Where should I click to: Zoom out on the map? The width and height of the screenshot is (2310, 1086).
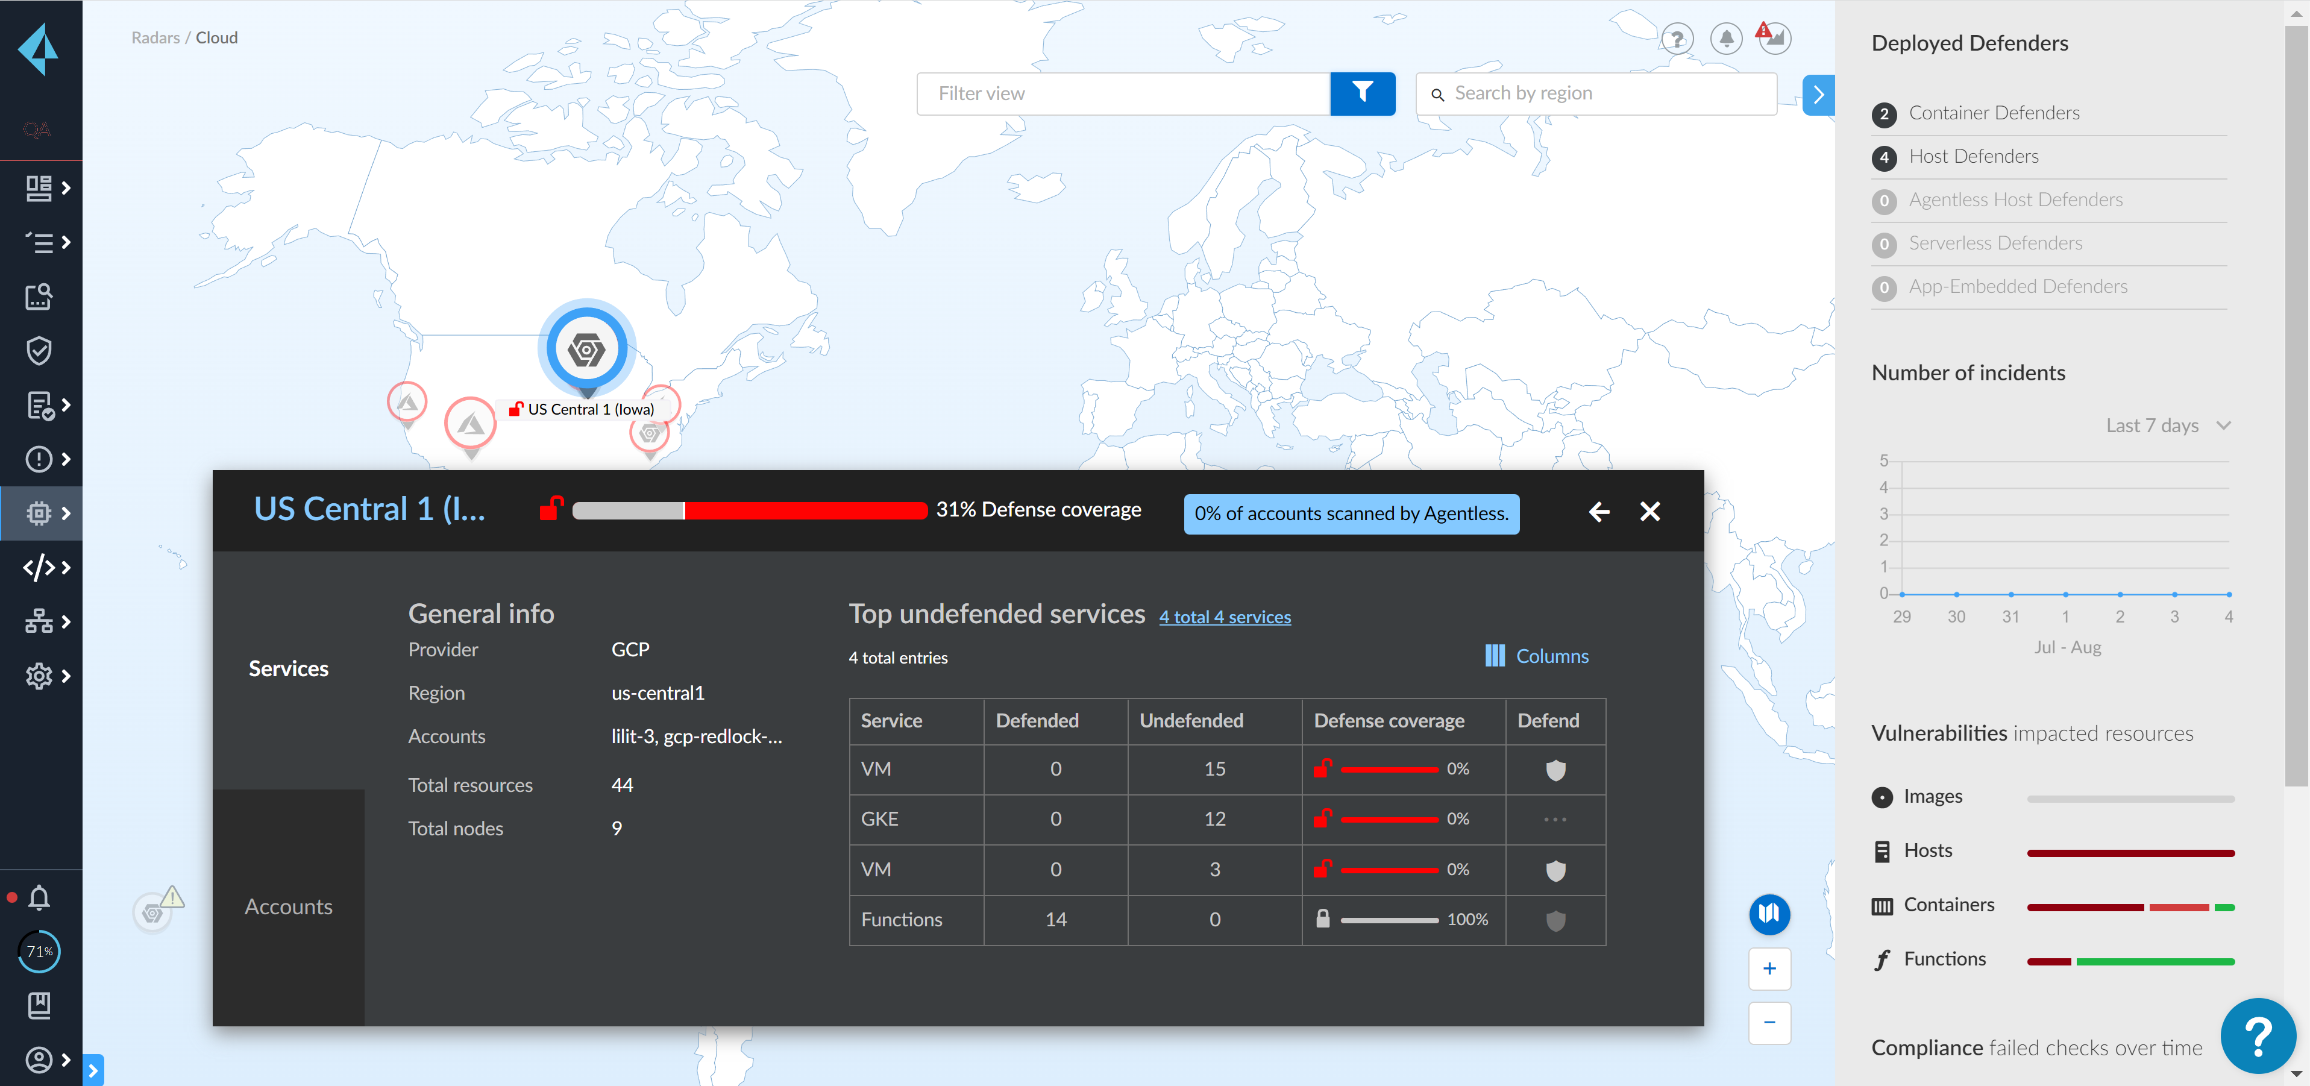click(1769, 1022)
